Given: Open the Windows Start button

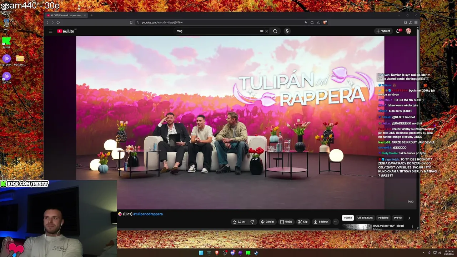Looking at the screenshot, I should pyautogui.click(x=201, y=253).
